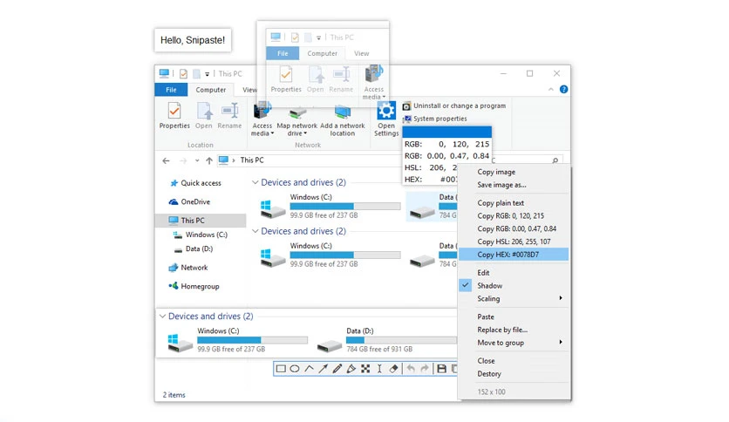The height and width of the screenshot is (422, 729).
Task: Undo the last annotation
Action: pos(411,369)
